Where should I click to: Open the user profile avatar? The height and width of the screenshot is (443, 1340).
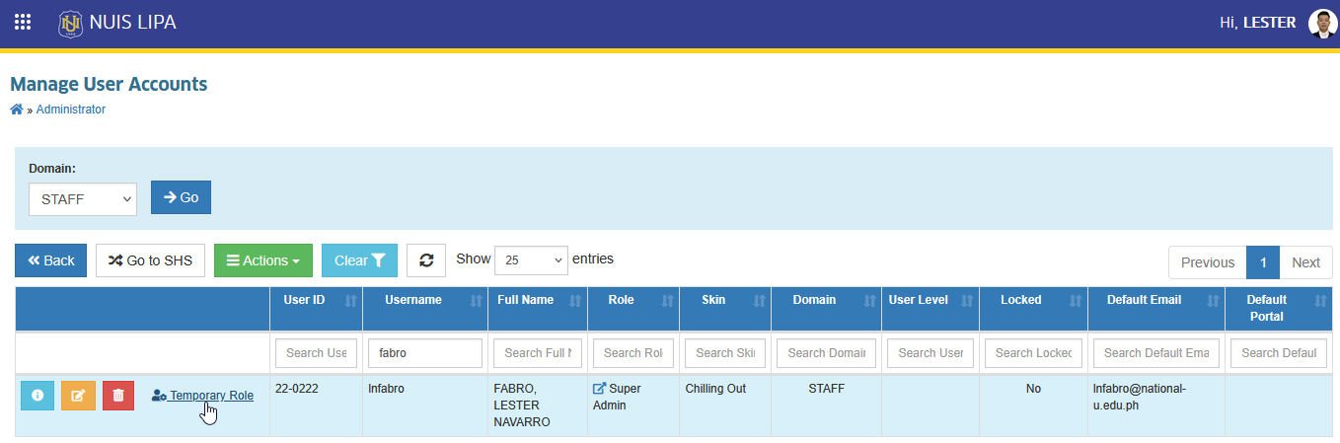pos(1322,23)
